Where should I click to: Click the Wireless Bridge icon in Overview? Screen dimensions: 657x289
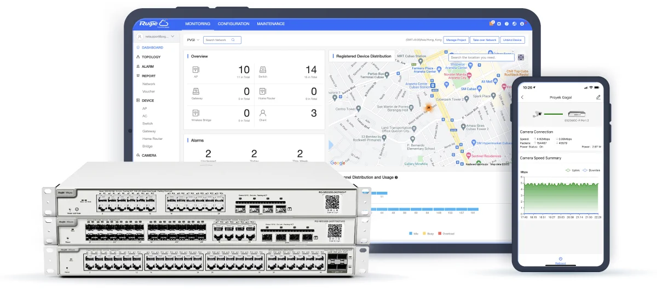pos(195,113)
